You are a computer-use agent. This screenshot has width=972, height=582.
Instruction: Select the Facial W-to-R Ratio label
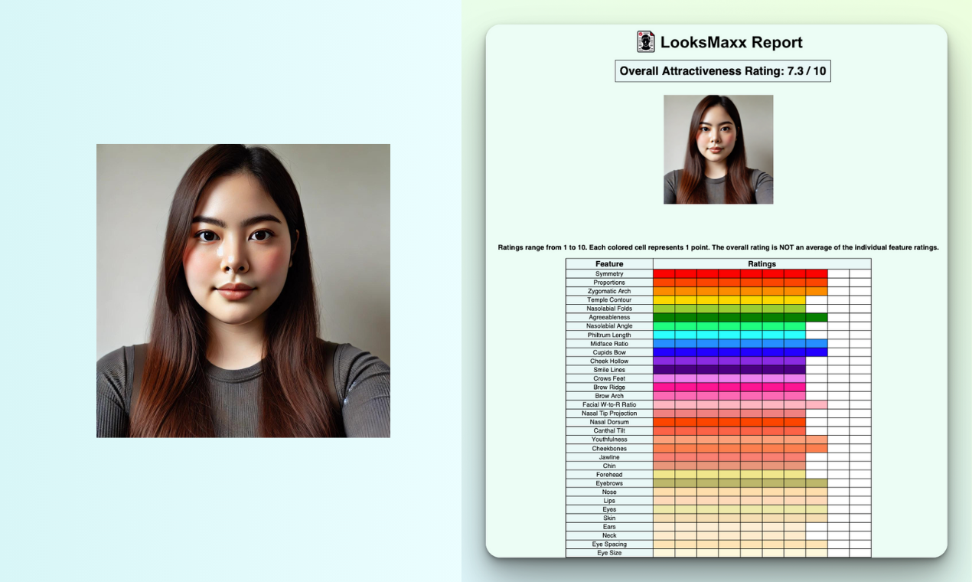point(609,405)
